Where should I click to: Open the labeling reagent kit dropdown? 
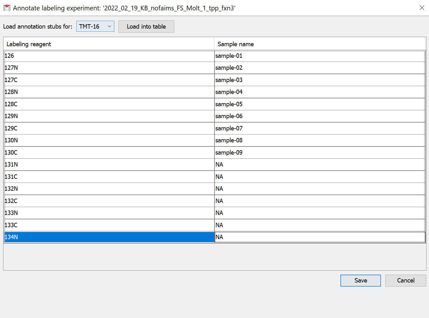pyautogui.click(x=95, y=26)
